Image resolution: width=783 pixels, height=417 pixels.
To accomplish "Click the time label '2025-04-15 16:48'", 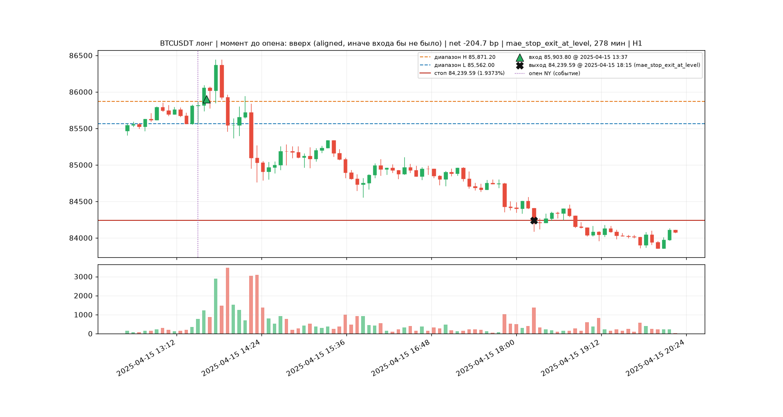I will (401, 358).
